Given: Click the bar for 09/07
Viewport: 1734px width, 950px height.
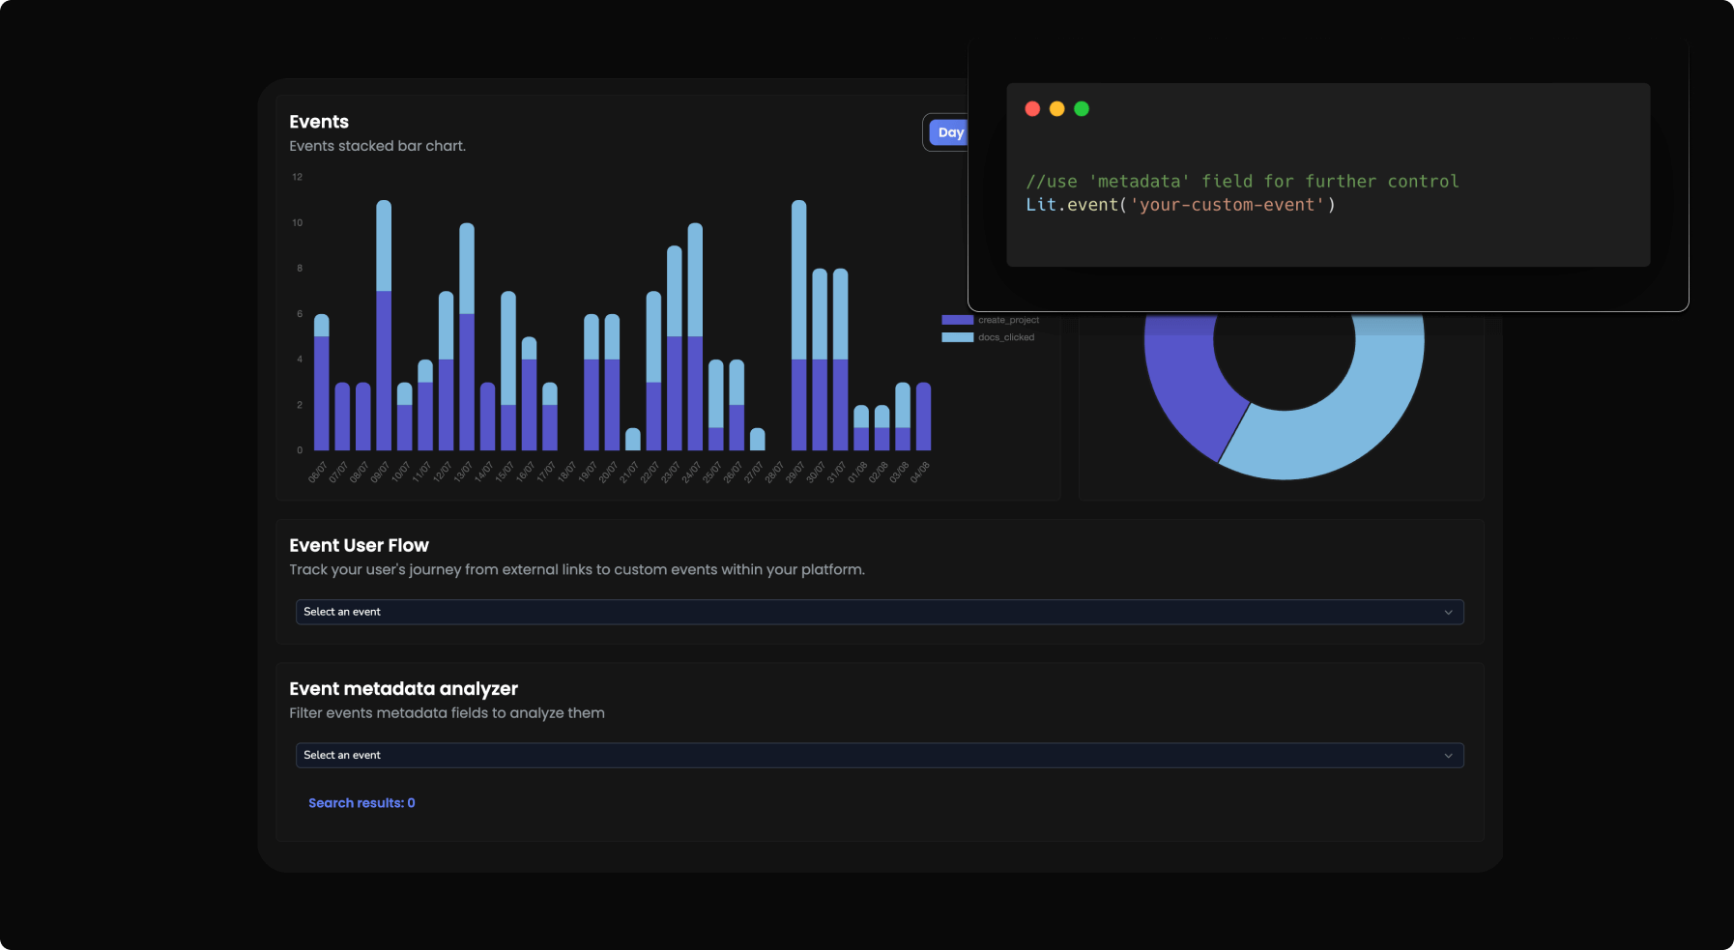Looking at the screenshot, I should click(x=384, y=326).
